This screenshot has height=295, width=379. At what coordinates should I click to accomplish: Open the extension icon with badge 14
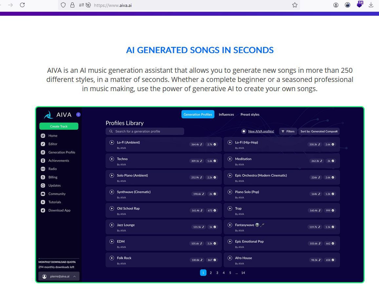point(360,4)
